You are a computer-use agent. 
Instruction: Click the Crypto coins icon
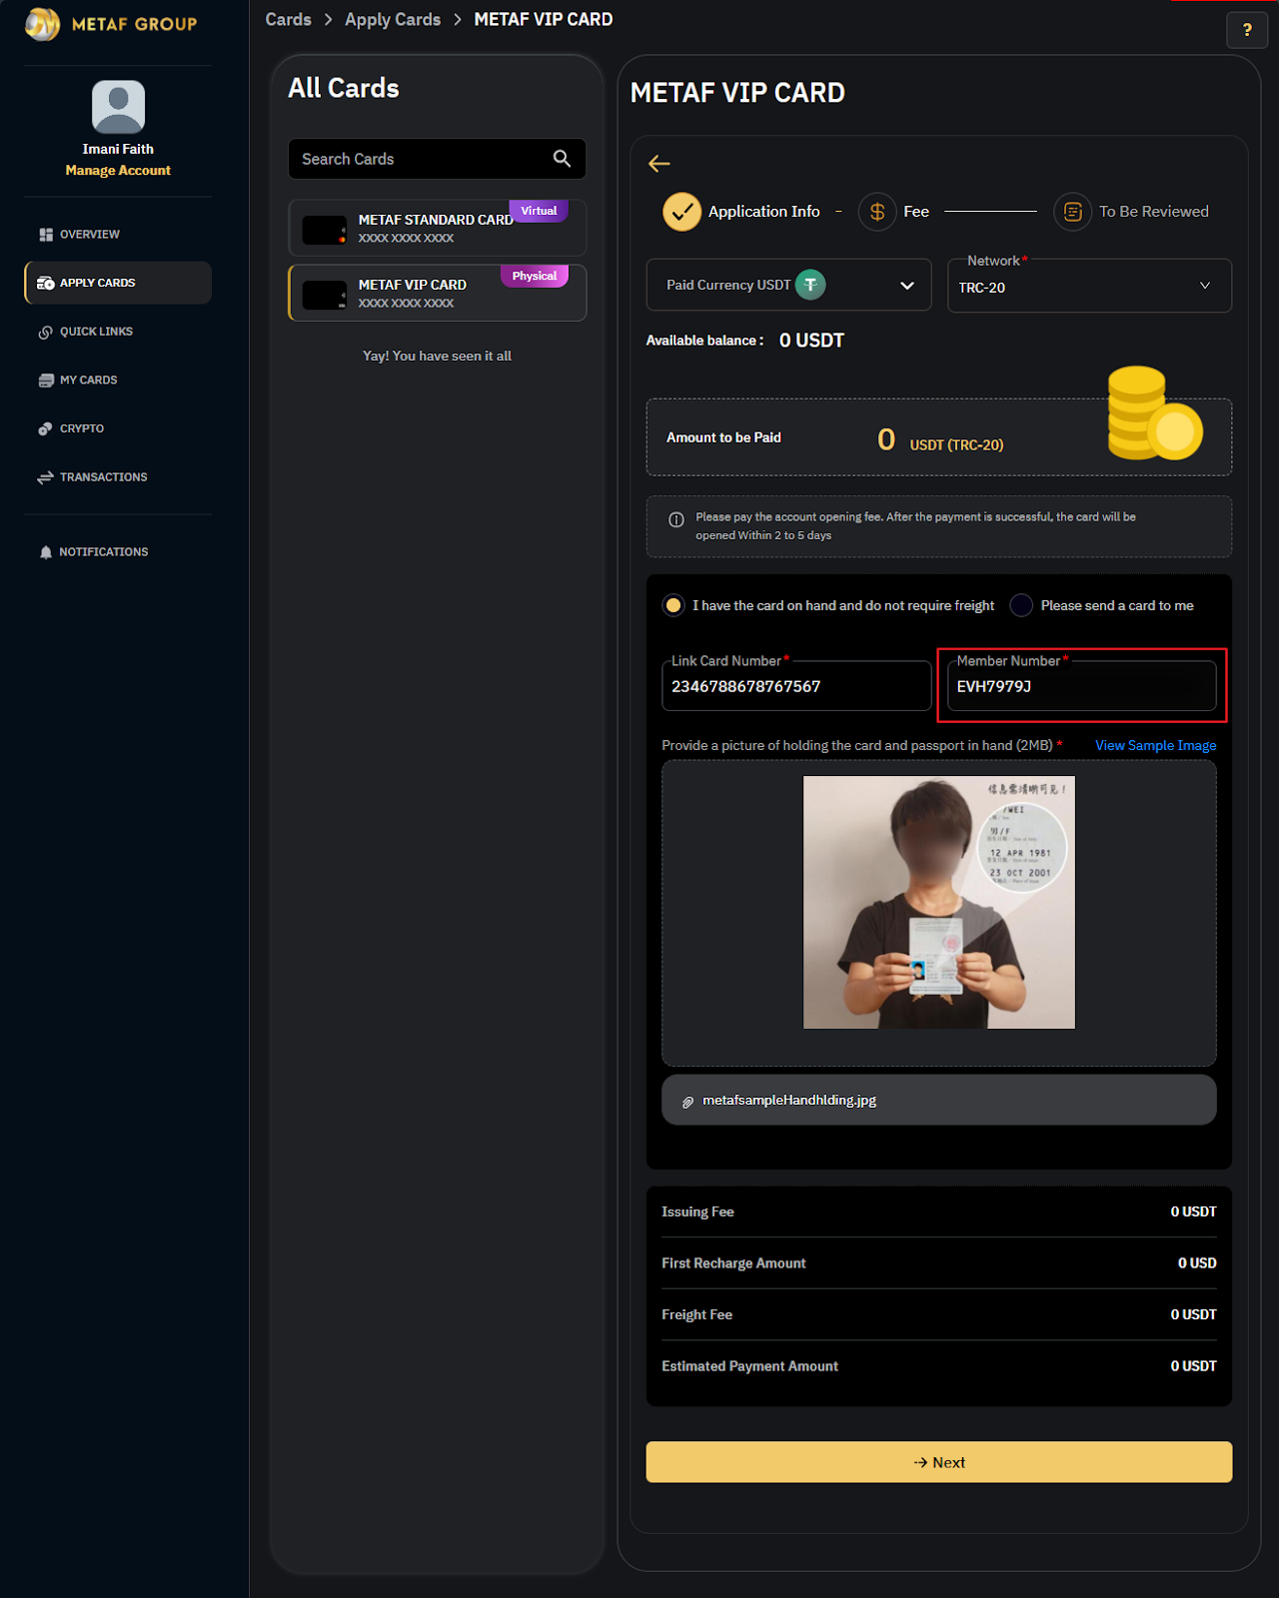tap(45, 428)
